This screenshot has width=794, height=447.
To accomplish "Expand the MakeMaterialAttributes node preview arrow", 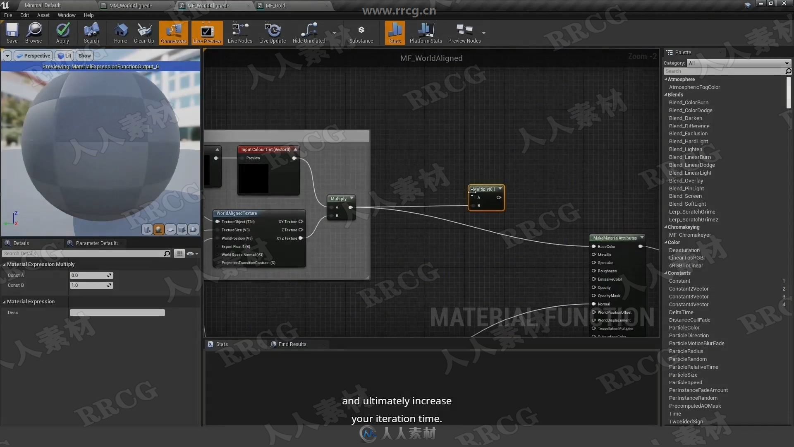I will (x=642, y=238).
